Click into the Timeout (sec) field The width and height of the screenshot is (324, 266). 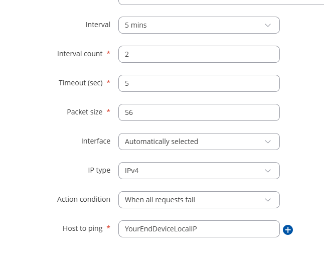tap(199, 83)
